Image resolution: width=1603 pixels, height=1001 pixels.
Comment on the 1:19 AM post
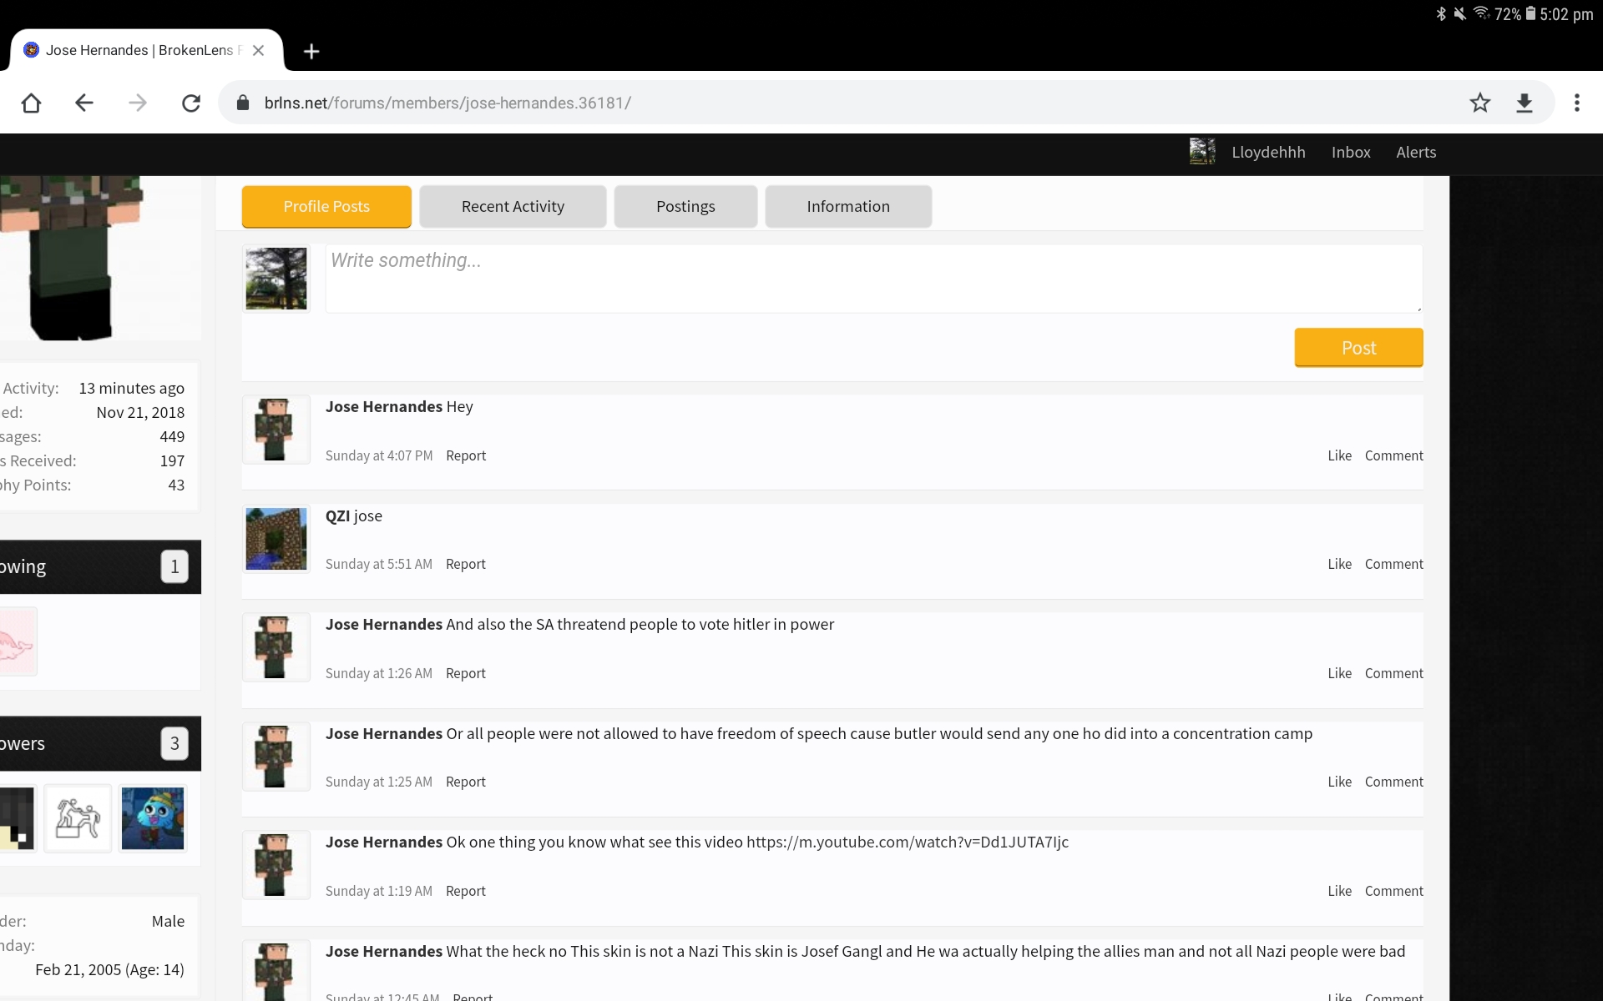(1393, 891)
